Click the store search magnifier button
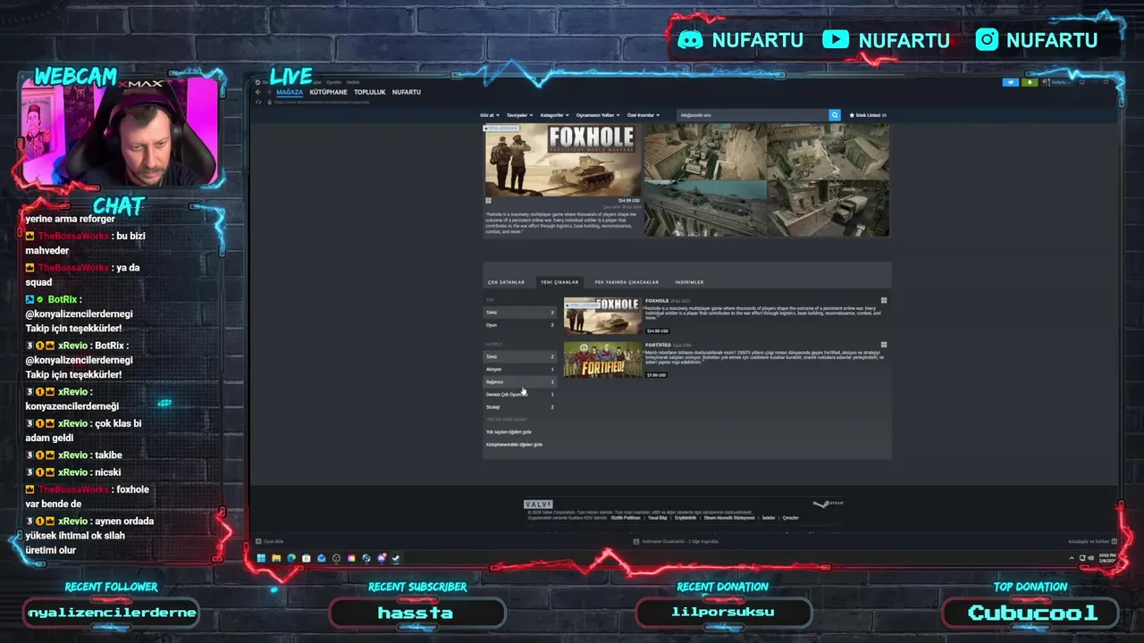1144x643 pixels. 835,115
